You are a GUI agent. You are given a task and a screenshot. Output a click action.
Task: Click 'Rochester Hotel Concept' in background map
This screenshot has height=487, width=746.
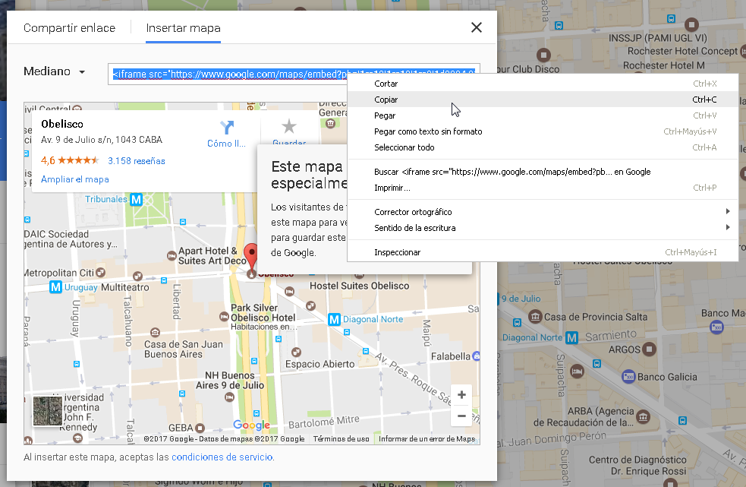tap(682, 51)
